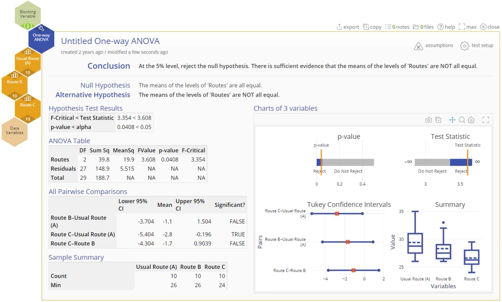This screenshot has height=302, width=502.
Task: Expand charts to fullscreen
Action: pyautogui.click(x=486, y=120)
